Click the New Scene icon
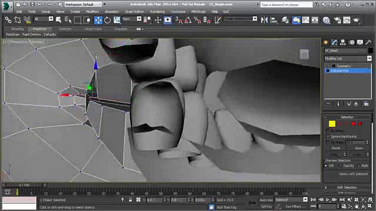376x211 pixels. [19, 4]
